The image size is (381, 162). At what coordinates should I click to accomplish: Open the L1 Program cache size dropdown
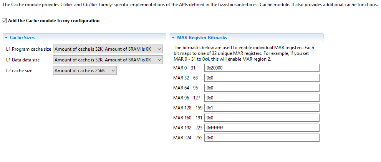108,49
